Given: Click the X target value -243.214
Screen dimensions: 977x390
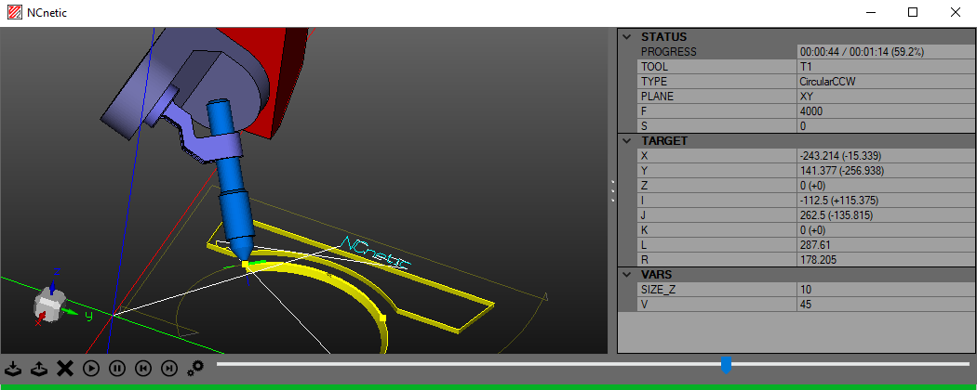Looking at the screenshot, I should 885,155.
